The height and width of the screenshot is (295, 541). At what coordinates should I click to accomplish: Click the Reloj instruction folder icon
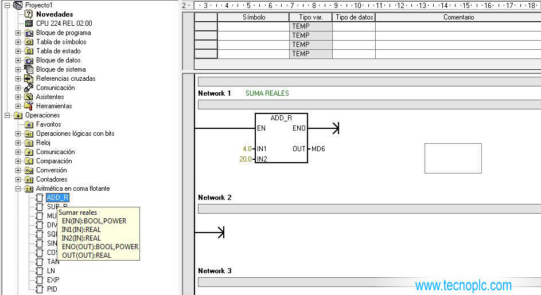(29, 143)
